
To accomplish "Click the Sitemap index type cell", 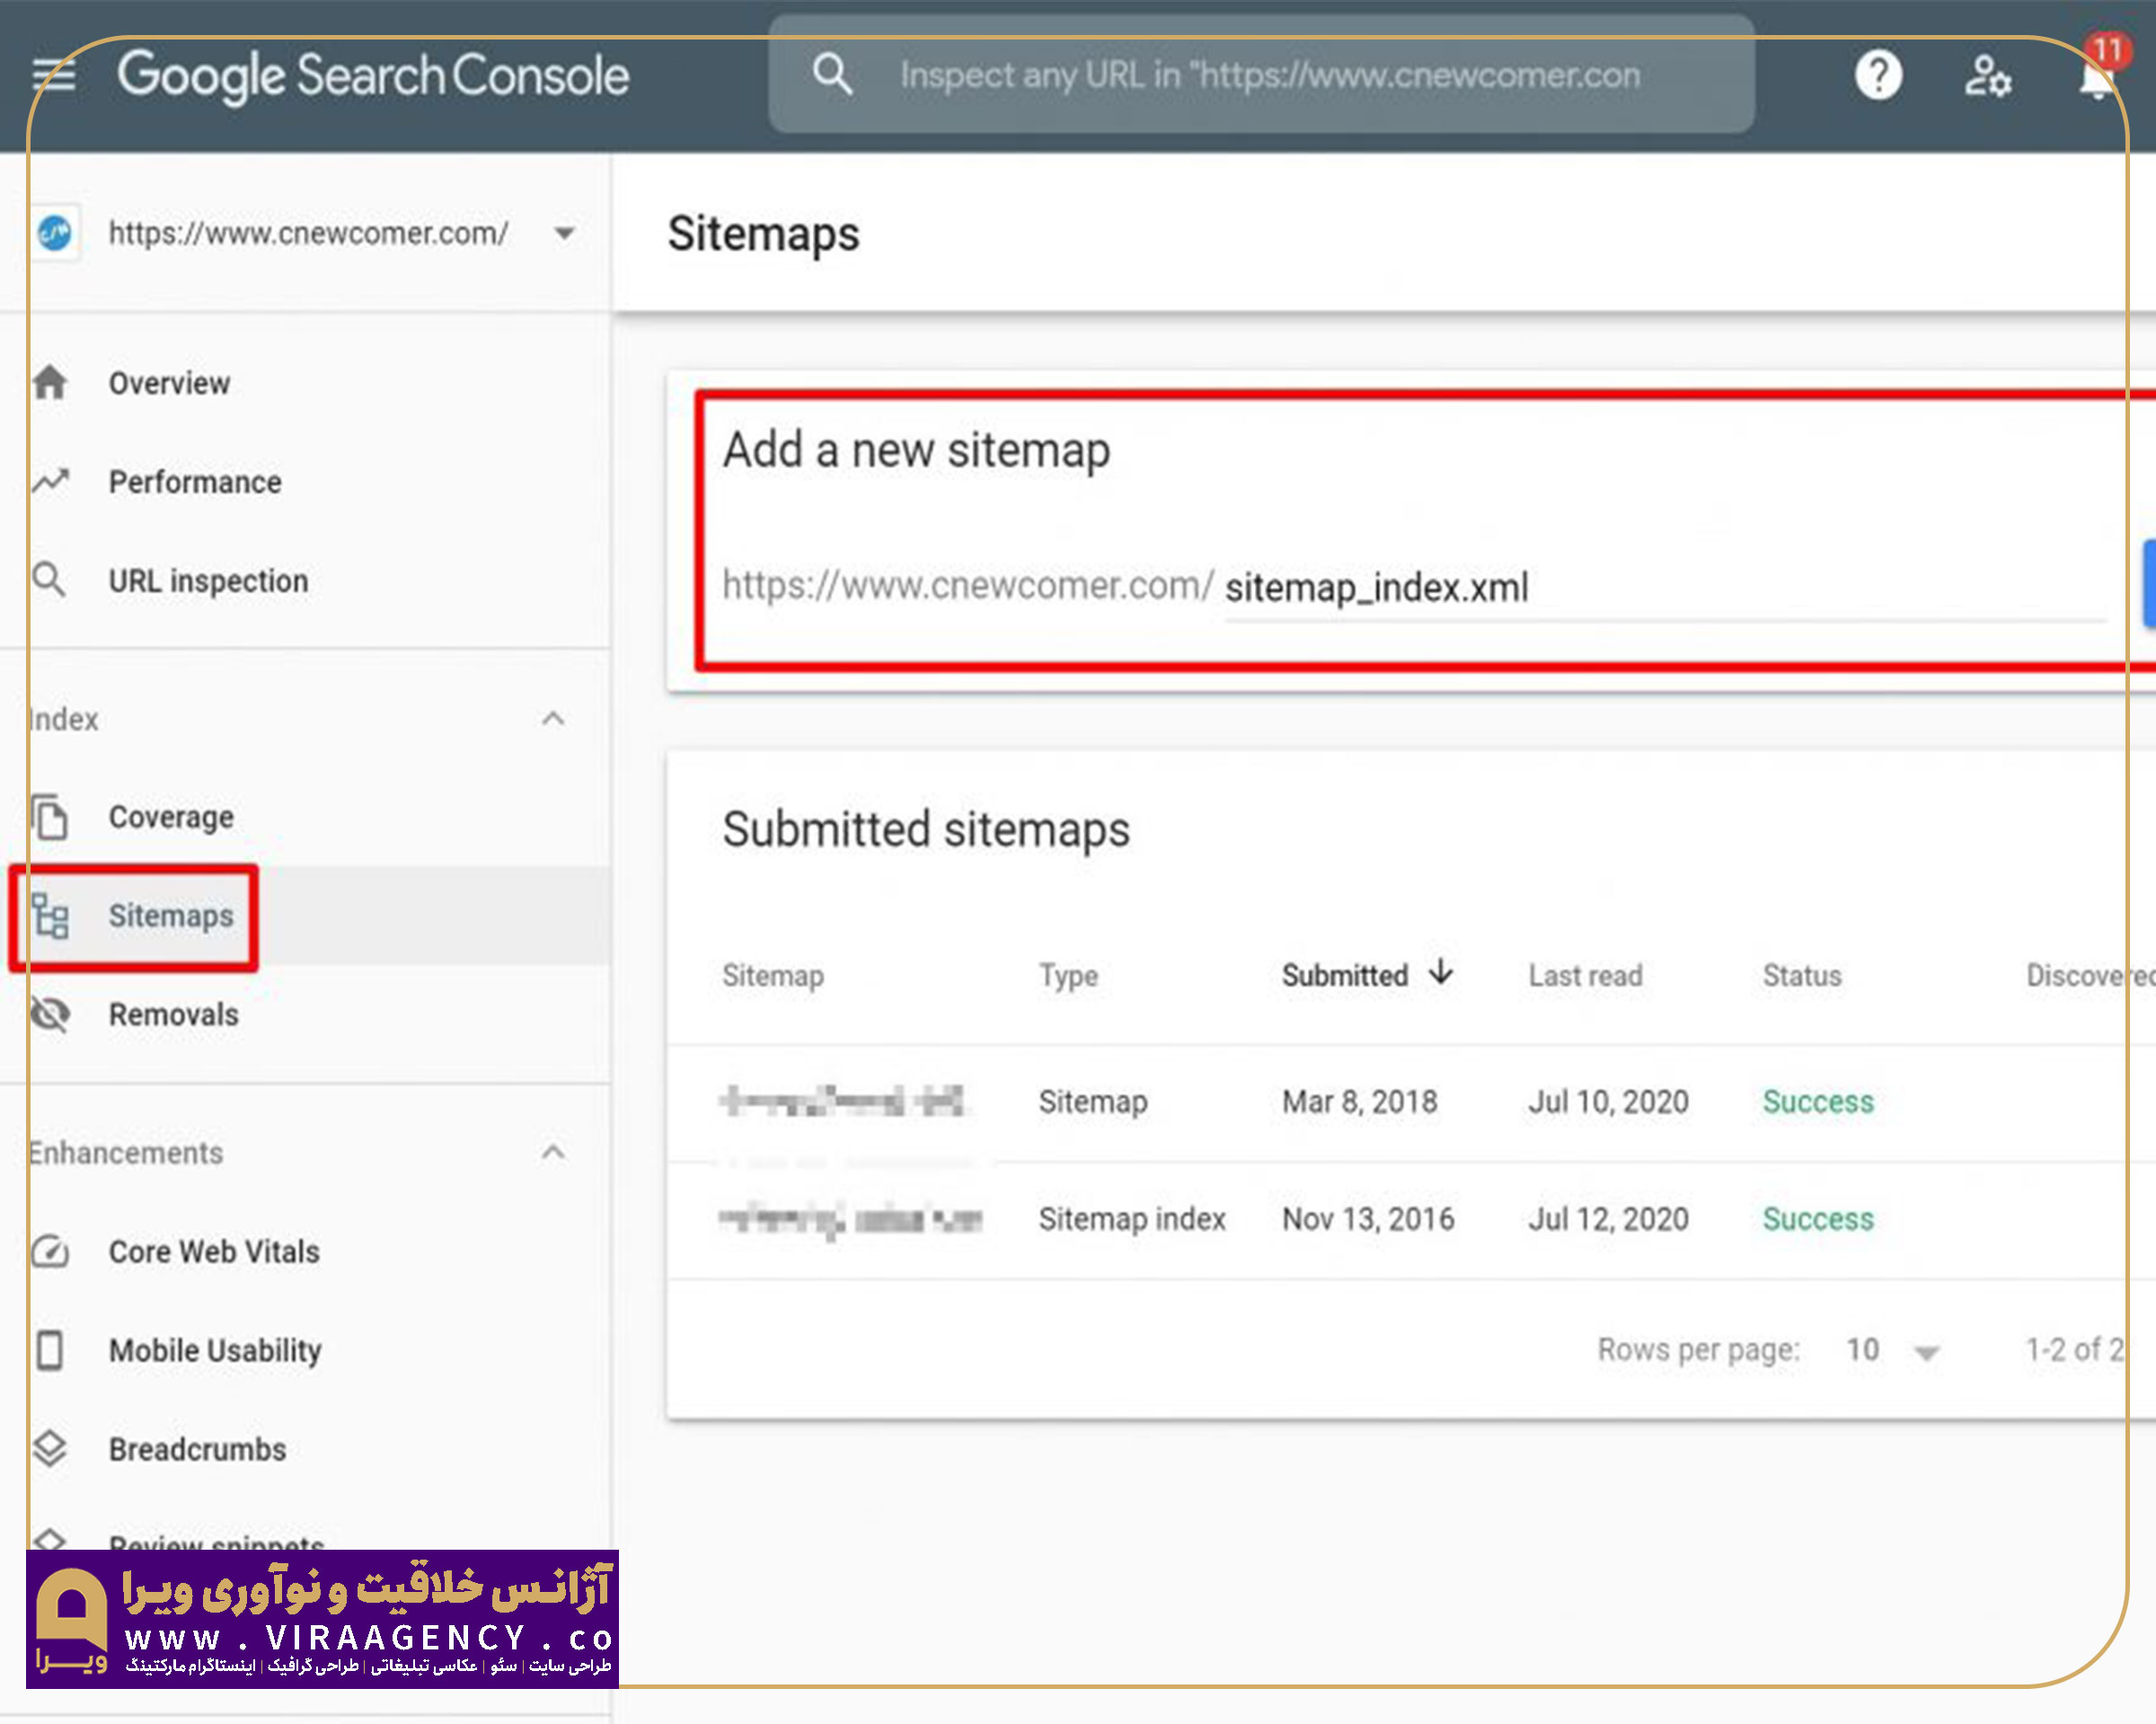I will pos(1132,1219).
